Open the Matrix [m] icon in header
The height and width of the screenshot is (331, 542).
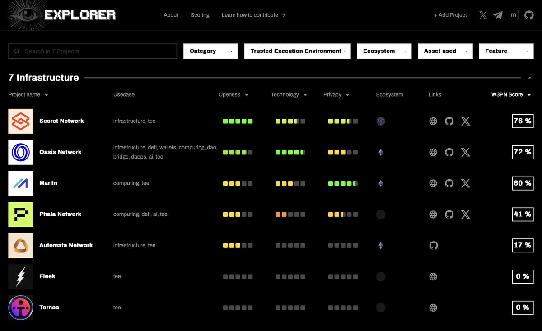tap(513, 15)
